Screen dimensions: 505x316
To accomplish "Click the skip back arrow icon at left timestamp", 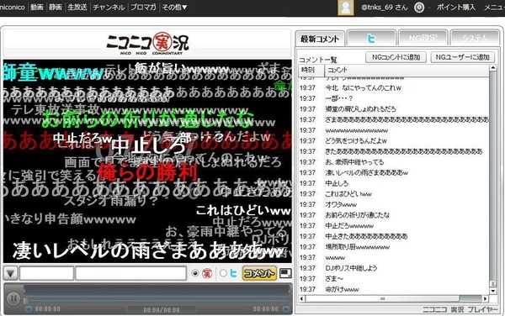I will point(29,309).
